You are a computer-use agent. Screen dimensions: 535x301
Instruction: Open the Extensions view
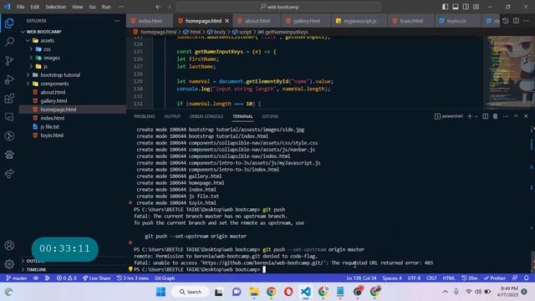(x=9, y=99)
